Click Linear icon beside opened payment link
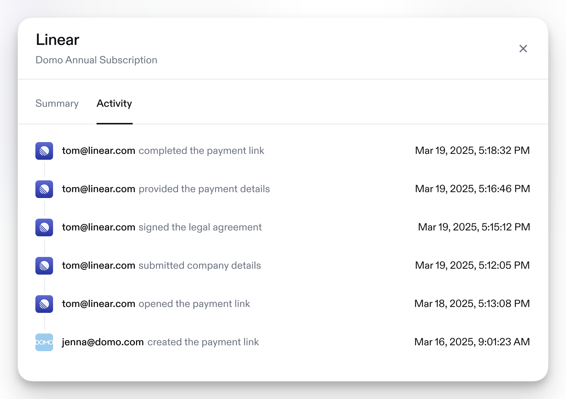 click(44, 304)
